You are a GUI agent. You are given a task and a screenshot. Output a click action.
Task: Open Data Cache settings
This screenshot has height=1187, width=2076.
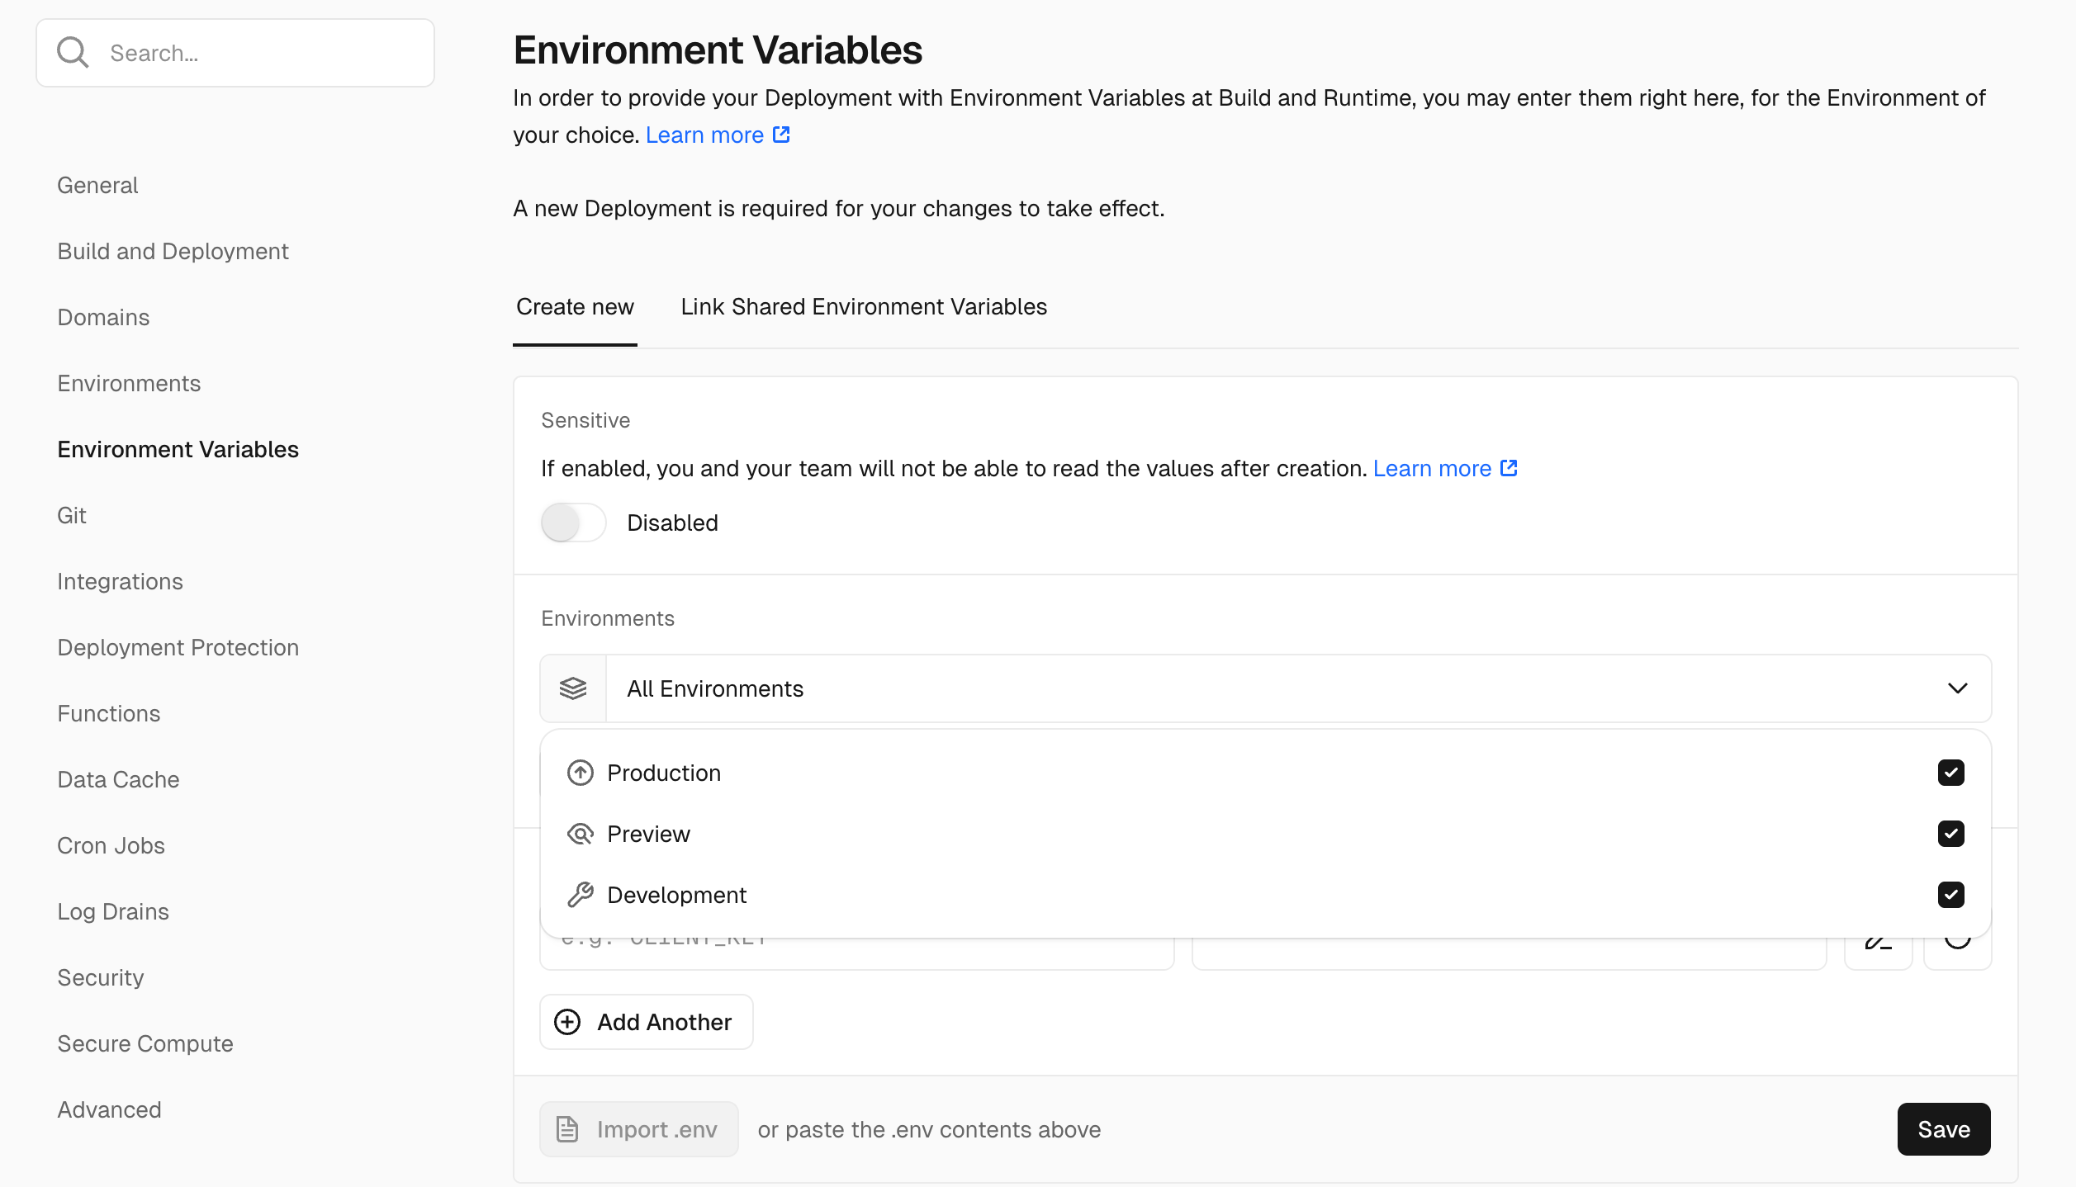118,779
